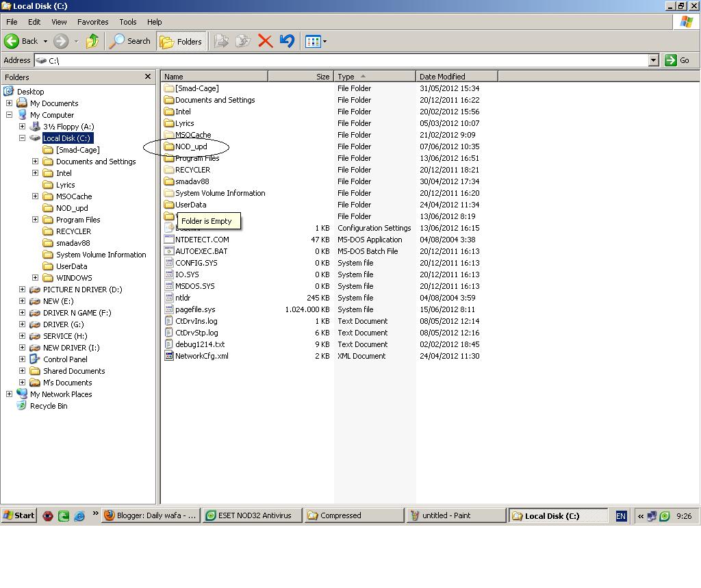This screenshot has width=701, height=588.
Task: Switch to ESET NOD32 Antivirus taskbar button
Action: click(x=252, y=515)
